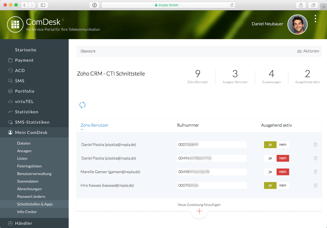Set outgoing to ja for Pisotta number 0049
Screen dimensions: 327x228
point(270,158)
